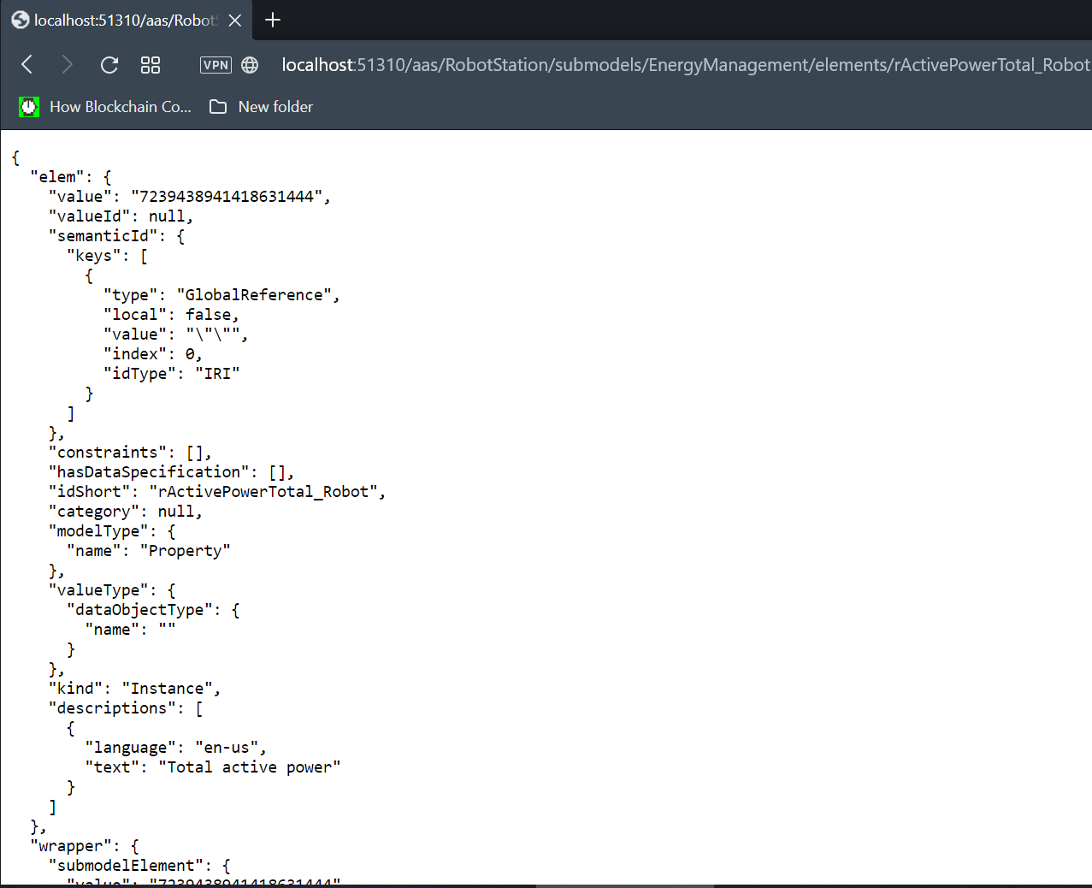
Task: Click the "hasDataSpecification" line
Action: (171, 472)
